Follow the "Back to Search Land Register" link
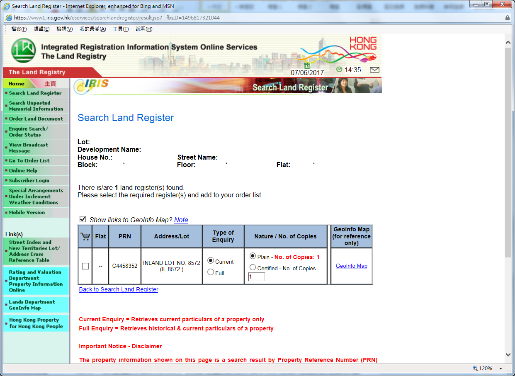 [118, 289]
